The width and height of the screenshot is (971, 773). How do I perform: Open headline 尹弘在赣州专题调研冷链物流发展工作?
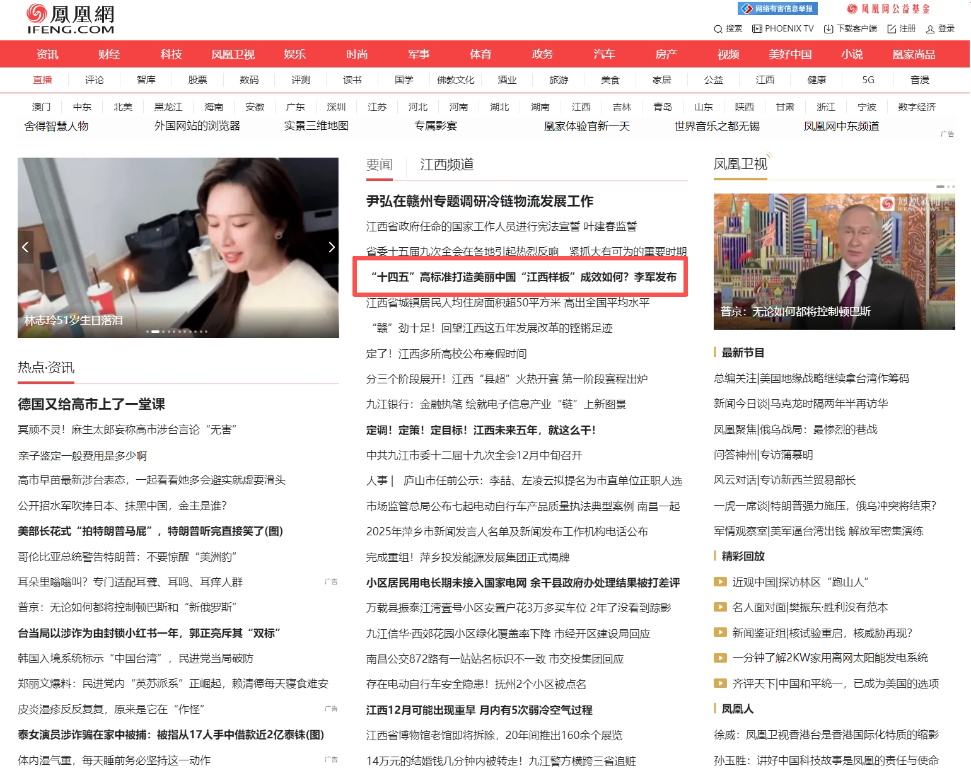pos(480,201)
